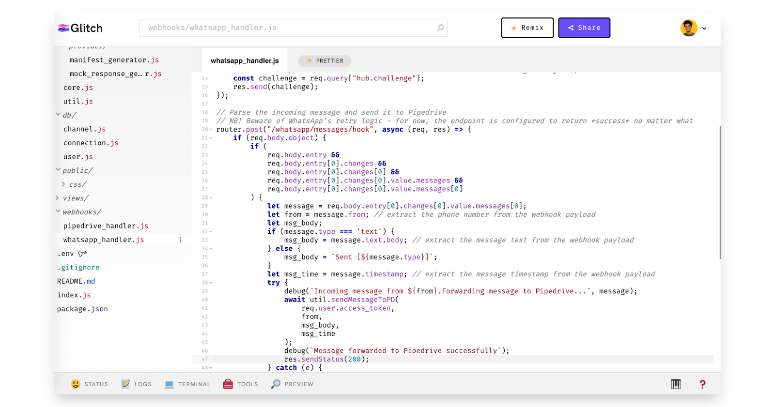Open the Status panel

tap(90, 384)
